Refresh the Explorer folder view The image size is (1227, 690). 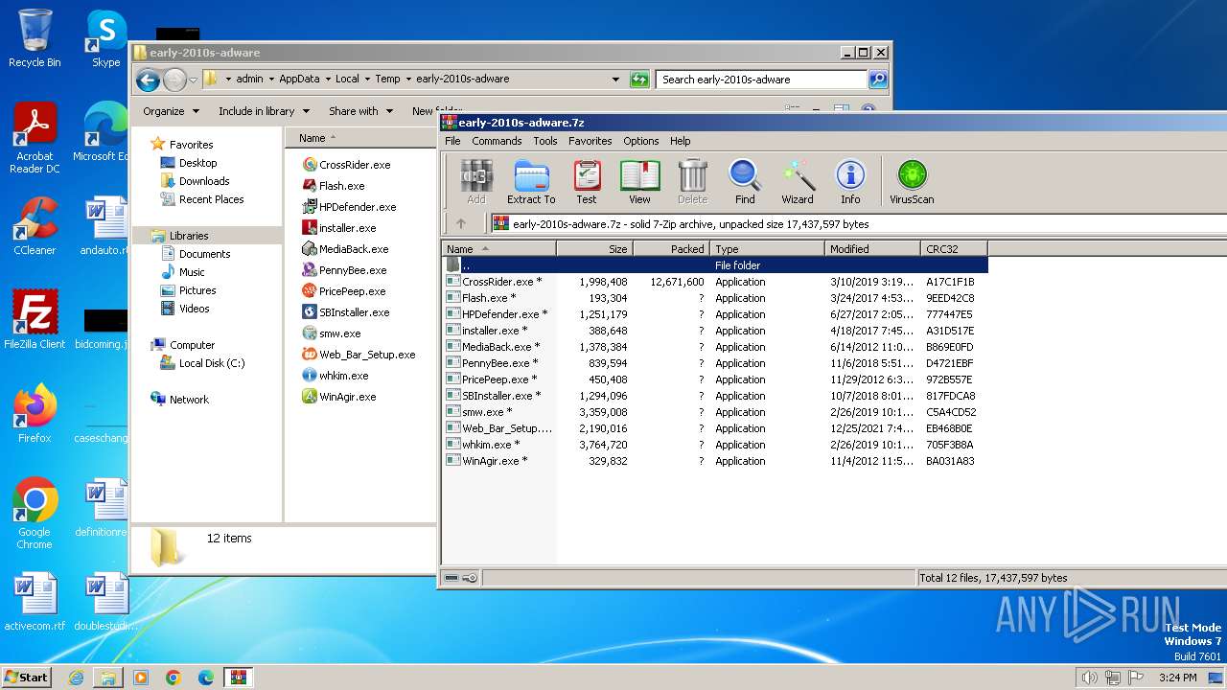[639, 80]
